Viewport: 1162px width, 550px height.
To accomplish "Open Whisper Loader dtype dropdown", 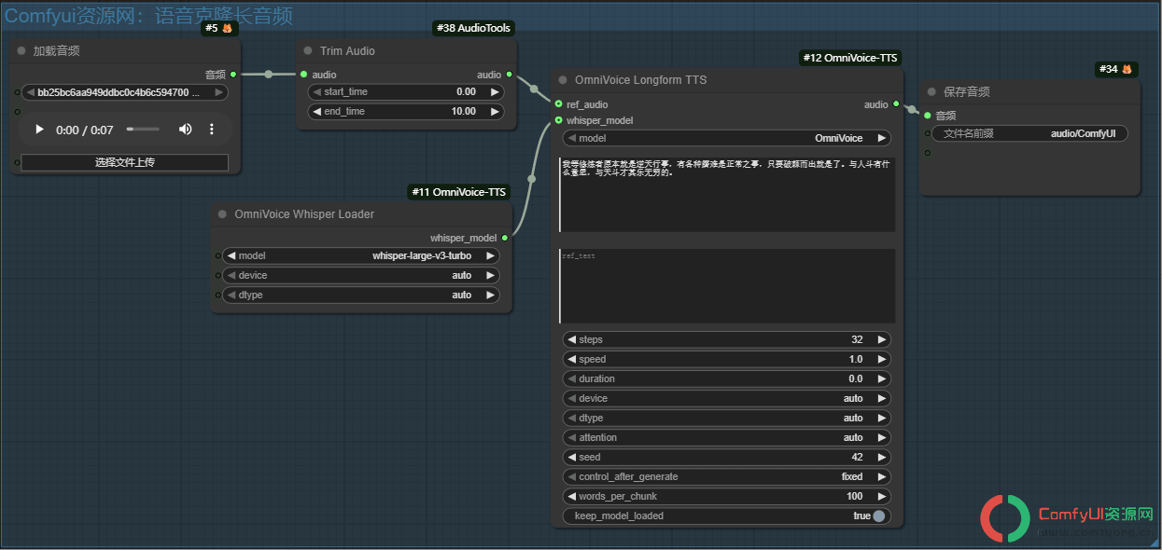I will tap(360, 295).
